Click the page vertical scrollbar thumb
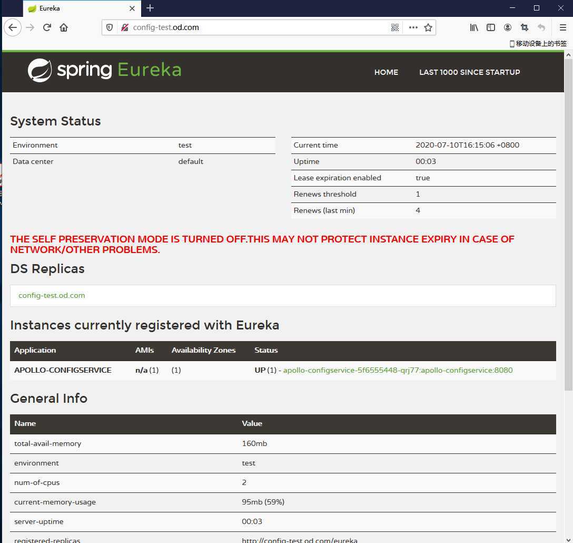Screen dimensions: 573x543 [568, 225]
